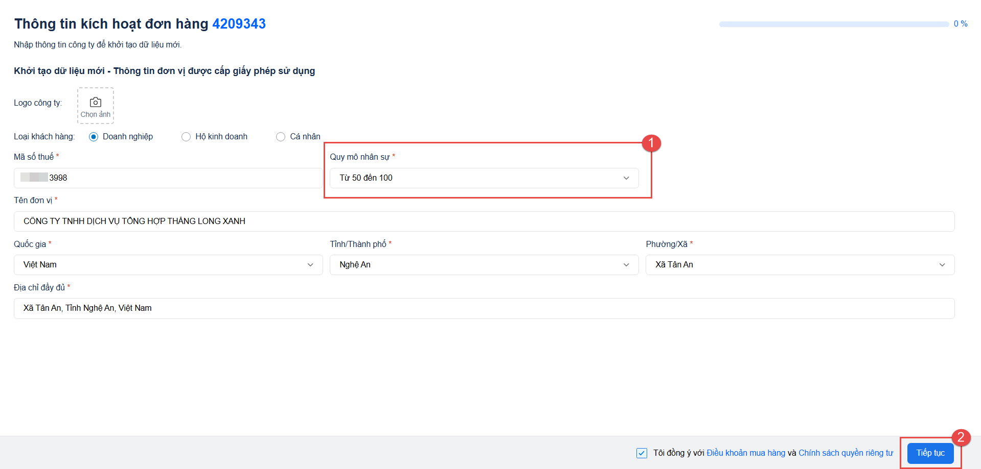Click the Địa chỉ đầy đủ field
Image resolution: width=981 pixels, height=469 pixels.
484,308
